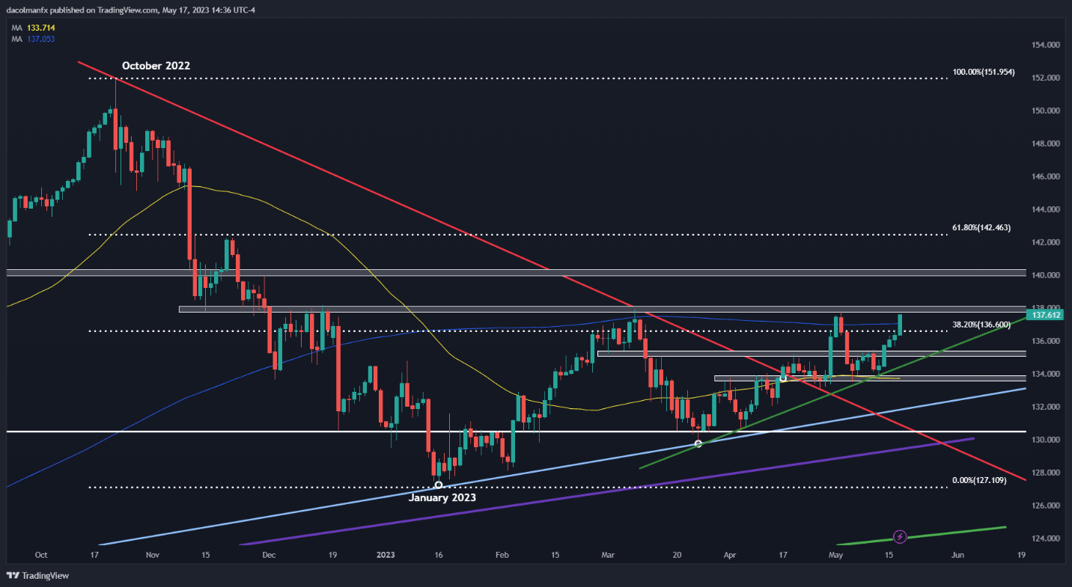Click the Jun label on time axis
The image size is (1072, 587).
click(957, 556)
